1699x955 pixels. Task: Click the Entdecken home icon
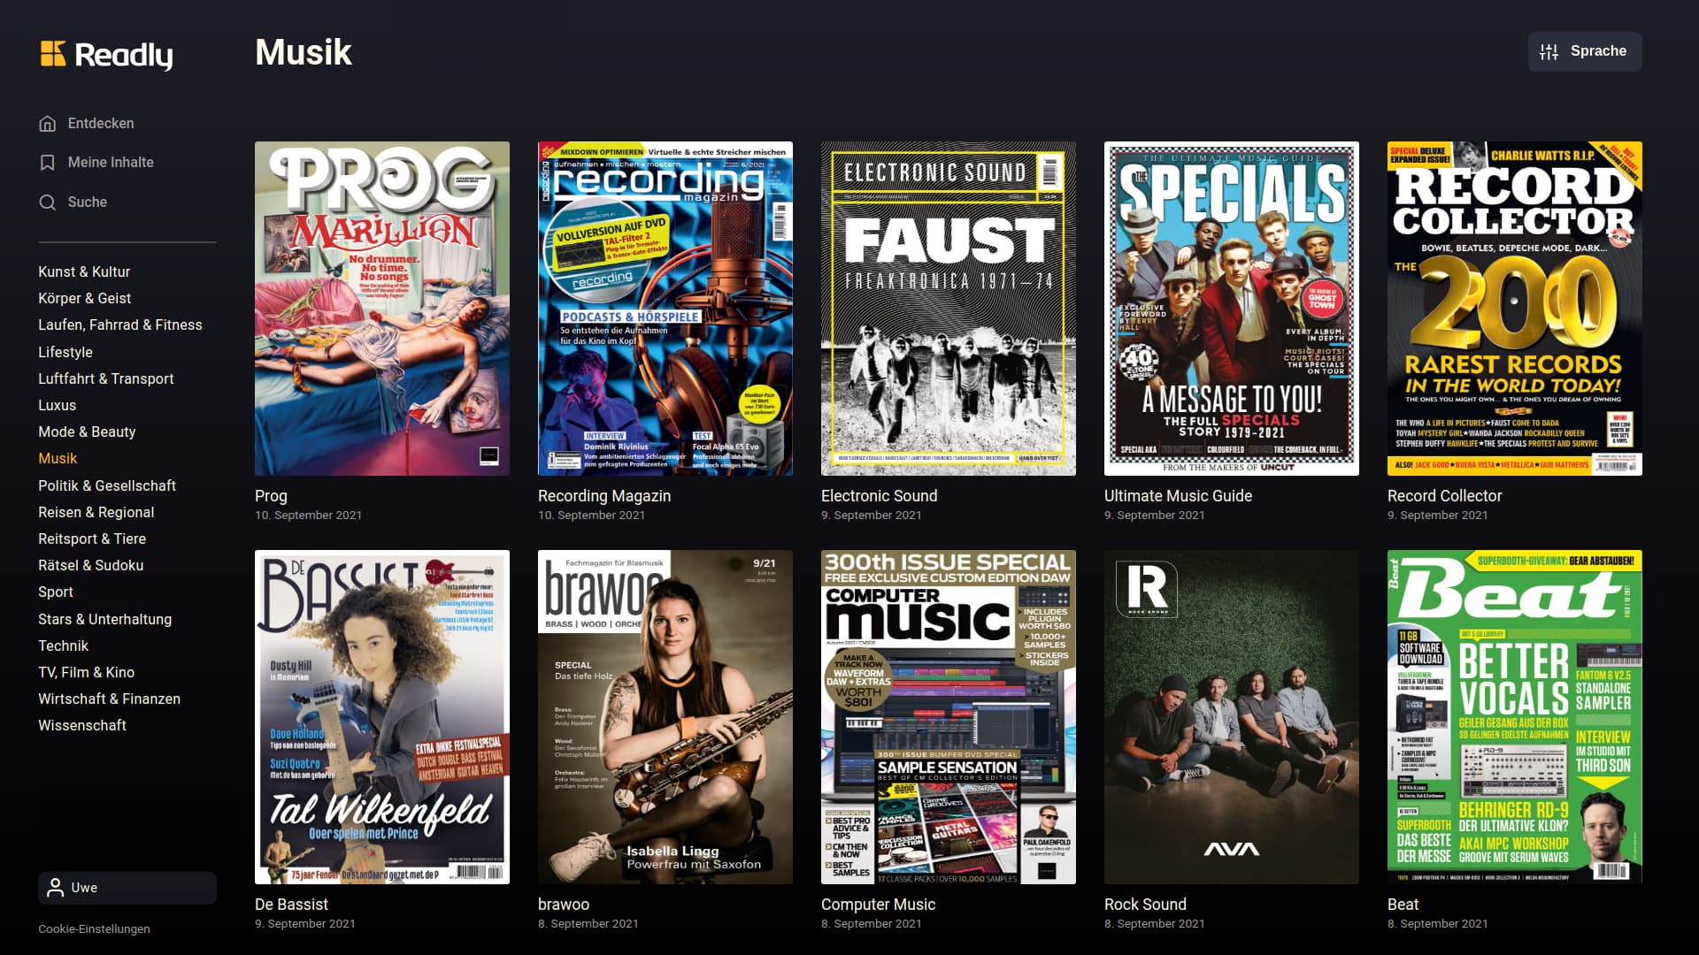(x=48, y=124)
